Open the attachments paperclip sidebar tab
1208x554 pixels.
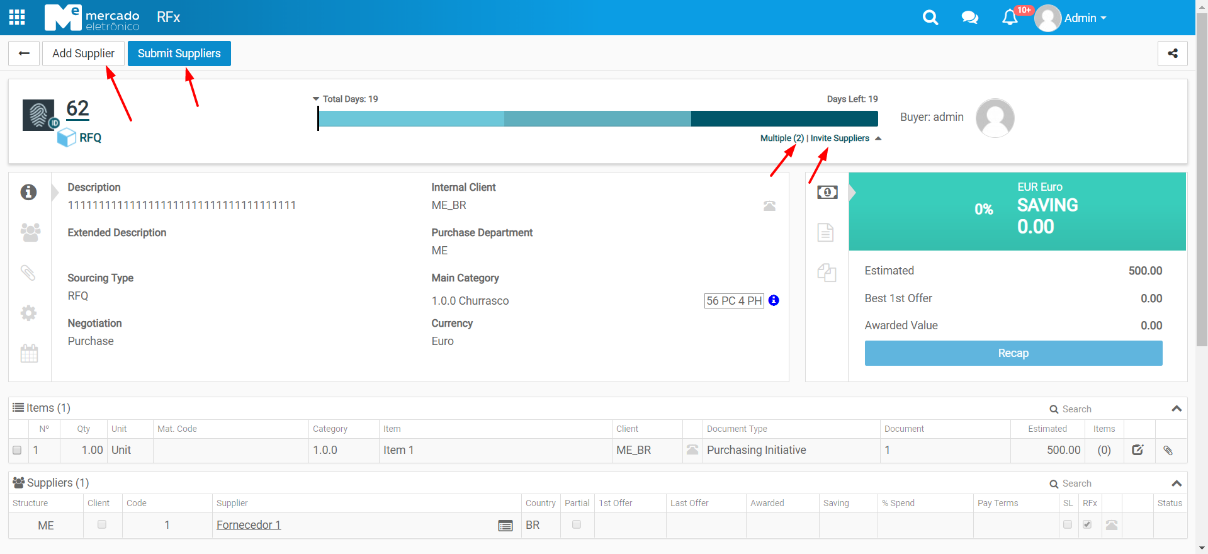point(28,273)
